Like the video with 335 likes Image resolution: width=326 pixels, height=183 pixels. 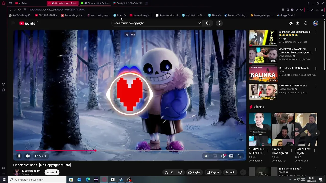tap(169, 172)
